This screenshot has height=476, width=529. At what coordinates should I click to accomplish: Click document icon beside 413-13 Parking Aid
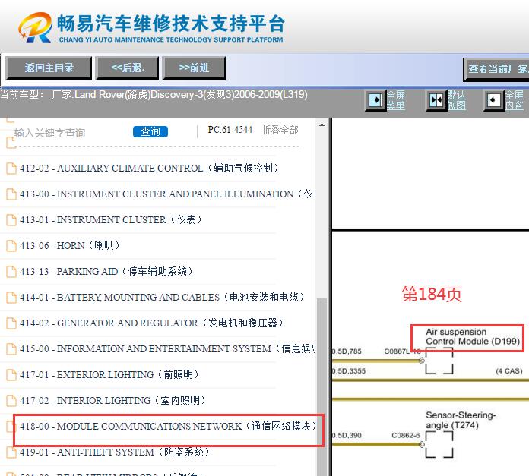[11, 272]
